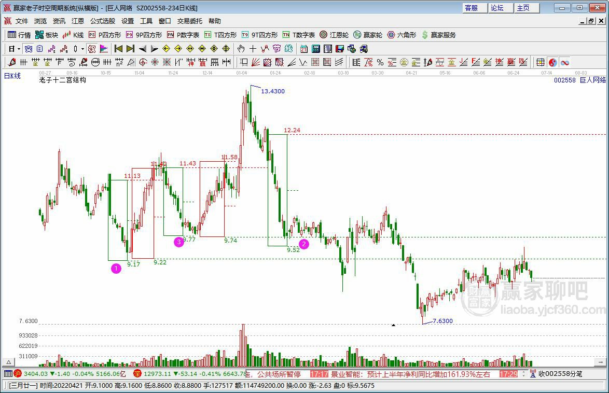Open the calculator tool icon
This screenshot has width=609, height=393.
316,49
